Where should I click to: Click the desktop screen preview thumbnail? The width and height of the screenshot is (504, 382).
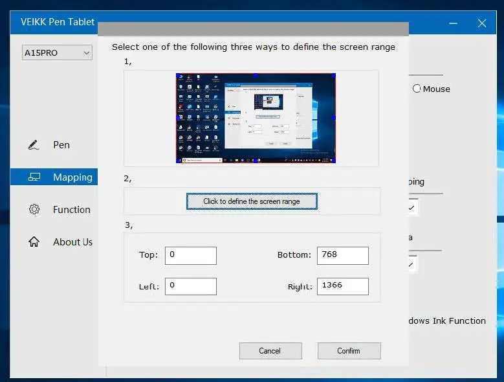point(256,118)
